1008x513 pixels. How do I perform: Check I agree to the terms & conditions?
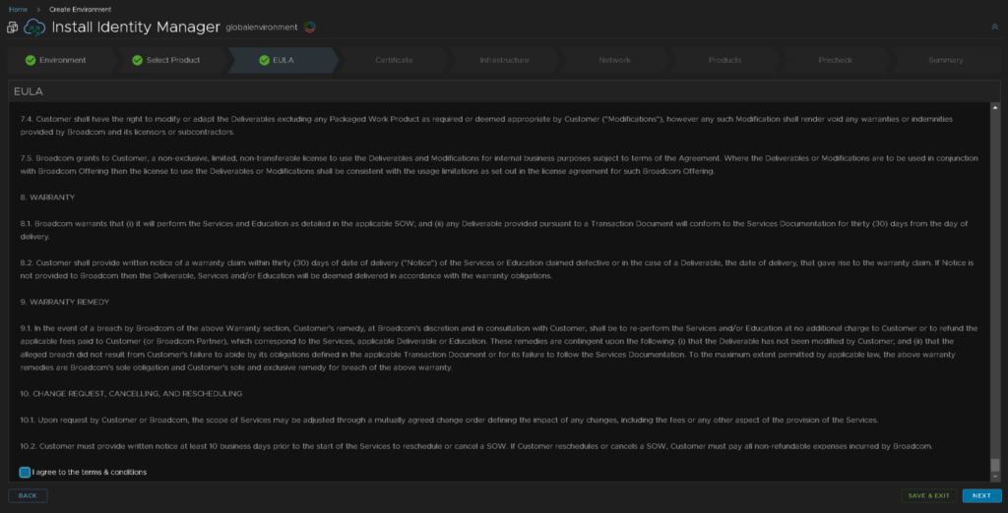[25, 473]
